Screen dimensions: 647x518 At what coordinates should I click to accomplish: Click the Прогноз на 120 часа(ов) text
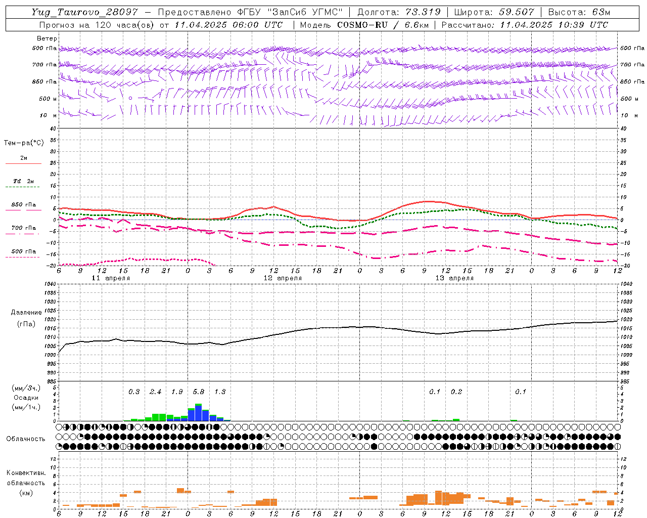(x=98, y=25)
